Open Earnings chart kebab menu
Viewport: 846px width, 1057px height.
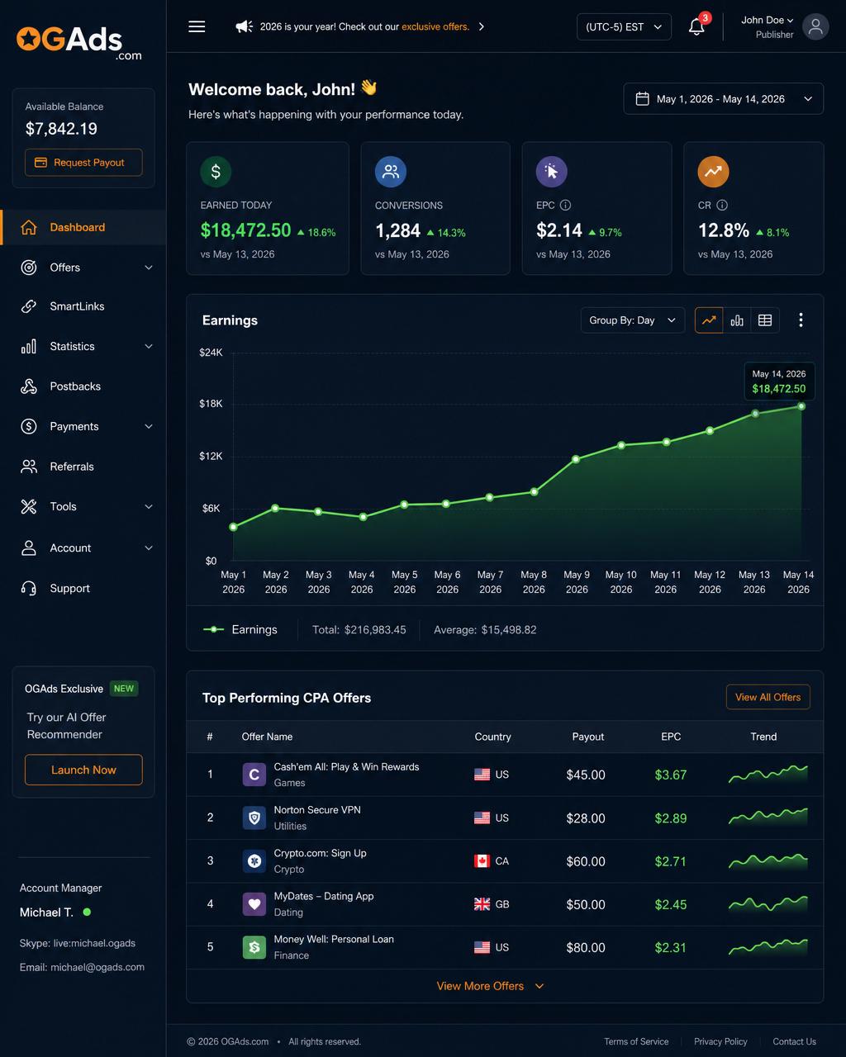pyautogui.click(x=801, y=320)
